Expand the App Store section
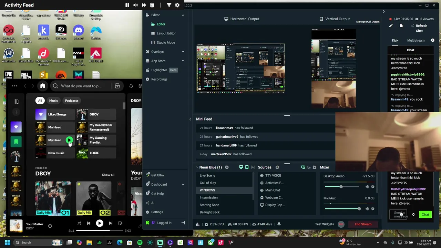This screenshot has height=248, width=441. pos(183,61)
